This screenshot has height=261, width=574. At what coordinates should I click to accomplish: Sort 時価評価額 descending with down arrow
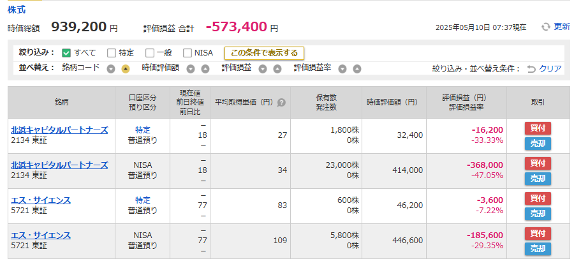(x=191, y=69)
